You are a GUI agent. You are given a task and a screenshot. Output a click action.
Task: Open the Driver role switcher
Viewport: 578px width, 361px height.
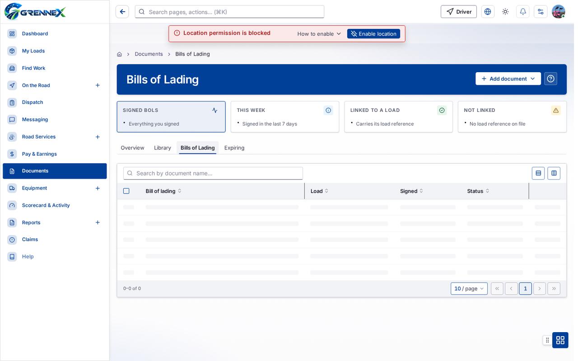click(459, 12)
